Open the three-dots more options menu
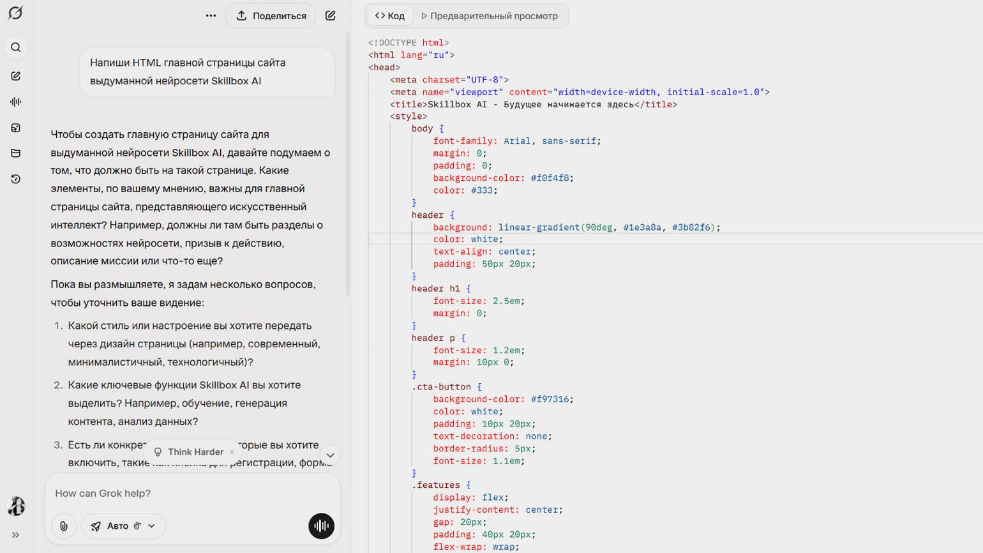 [211, 16]
